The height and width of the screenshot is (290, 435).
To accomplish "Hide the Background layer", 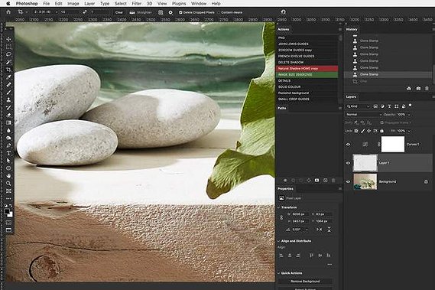I will point(348,181).
